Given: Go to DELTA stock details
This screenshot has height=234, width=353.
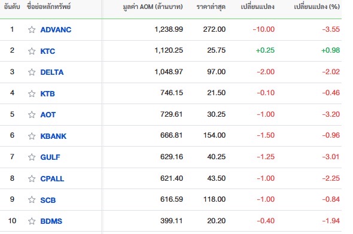Looking at the screenshot, I should click(x=52, y=72).
